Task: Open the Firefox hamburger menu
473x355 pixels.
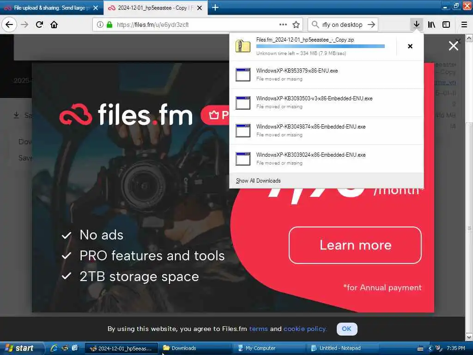Action: [464, 24]
